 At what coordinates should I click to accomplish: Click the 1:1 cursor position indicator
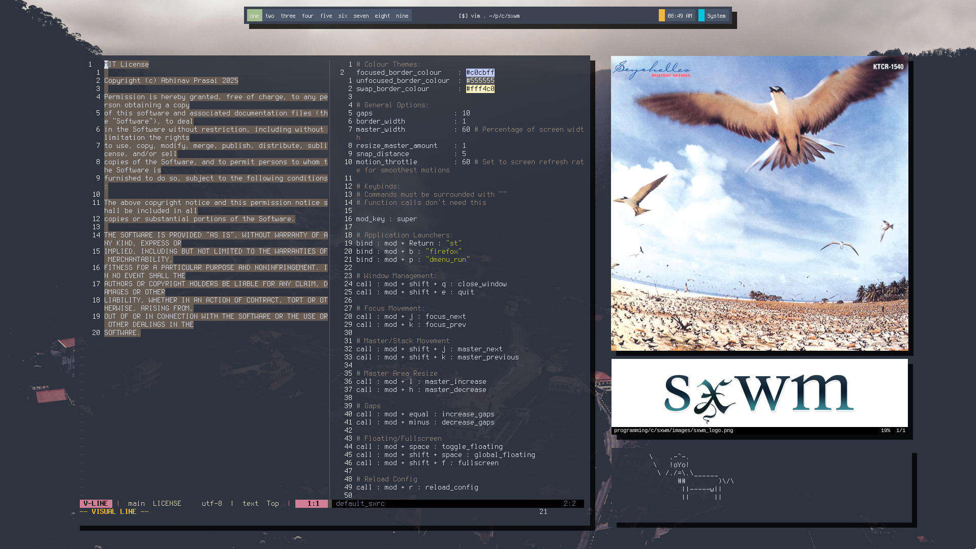click(x=313, y=503)
